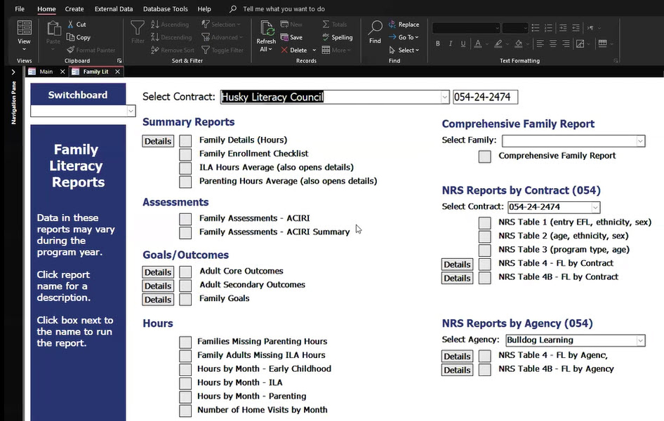This screenshot has height=421, width=664.
Task: Check Families Missing Parenting Hours box
Action: [x=185, y=342]
